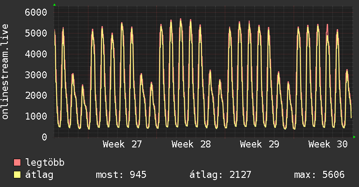Click the átlag: 2127 statistic

(220, 175)
